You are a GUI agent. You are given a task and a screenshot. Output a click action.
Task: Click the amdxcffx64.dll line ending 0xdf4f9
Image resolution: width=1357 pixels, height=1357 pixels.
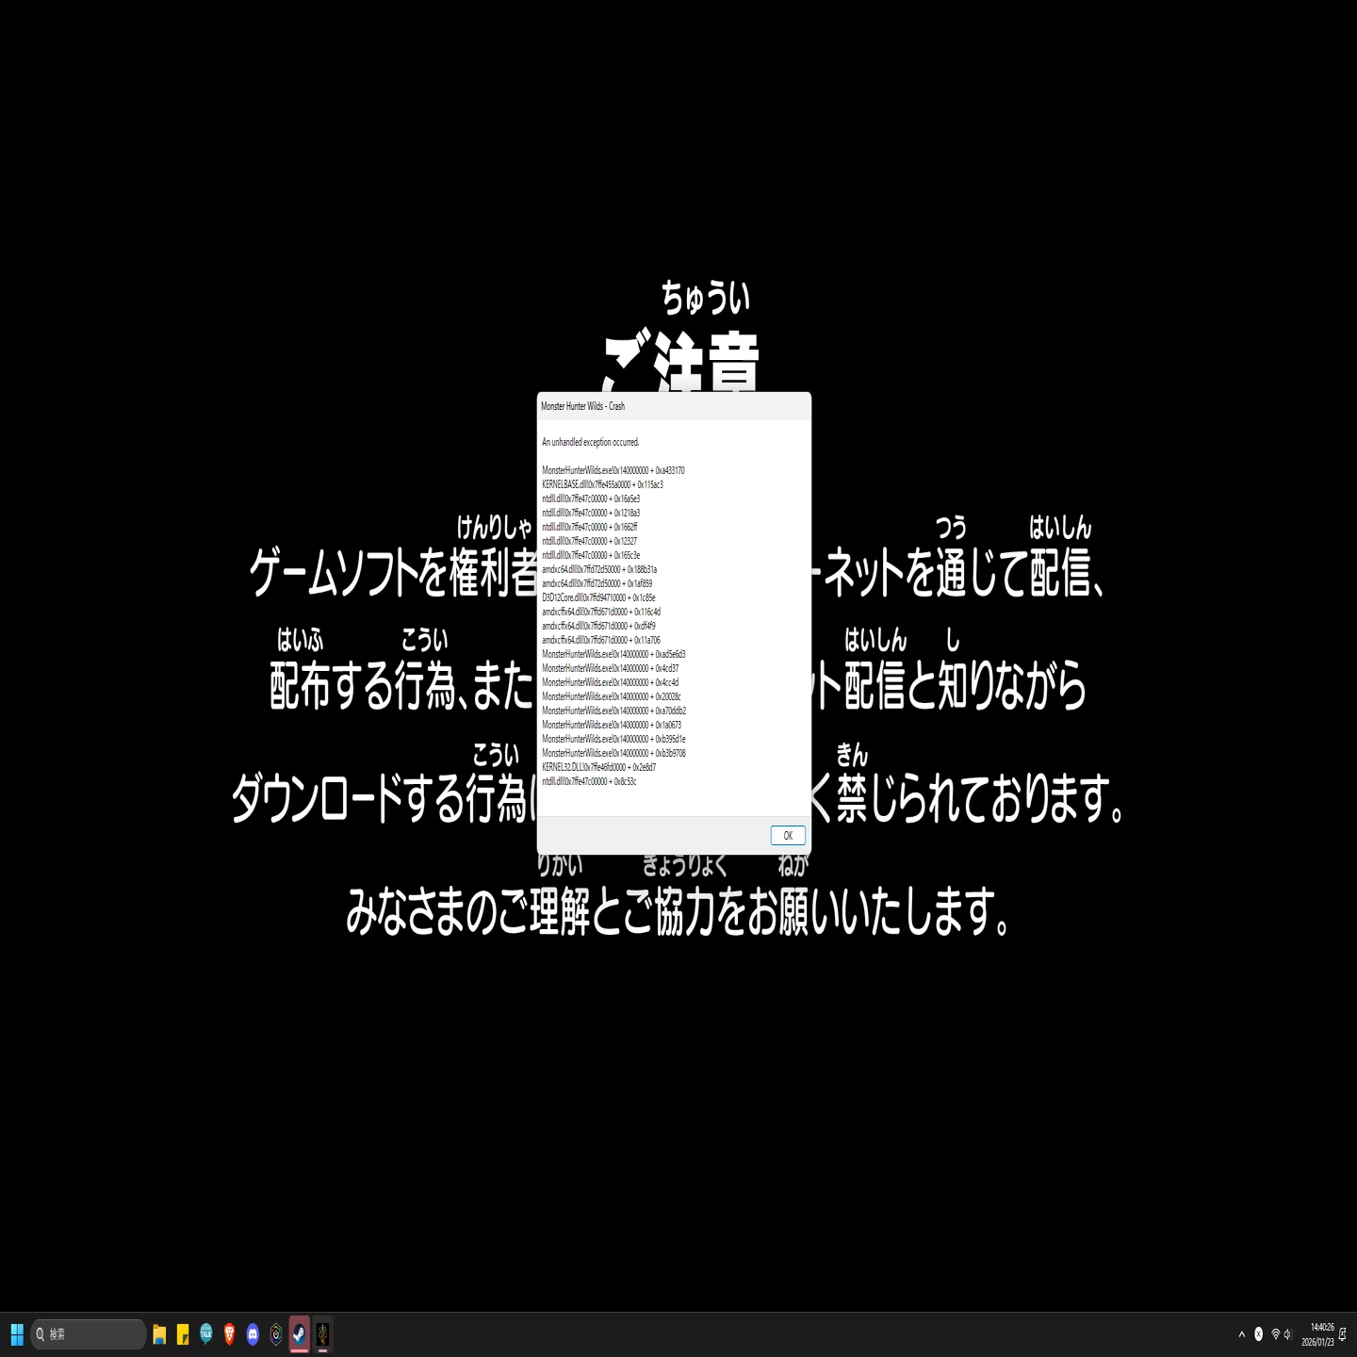tap(598, 626)
